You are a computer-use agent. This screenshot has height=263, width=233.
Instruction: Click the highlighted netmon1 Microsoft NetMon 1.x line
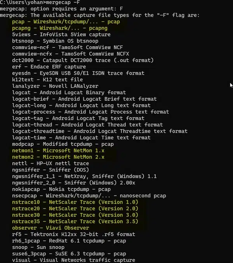[x=58, y=151]
